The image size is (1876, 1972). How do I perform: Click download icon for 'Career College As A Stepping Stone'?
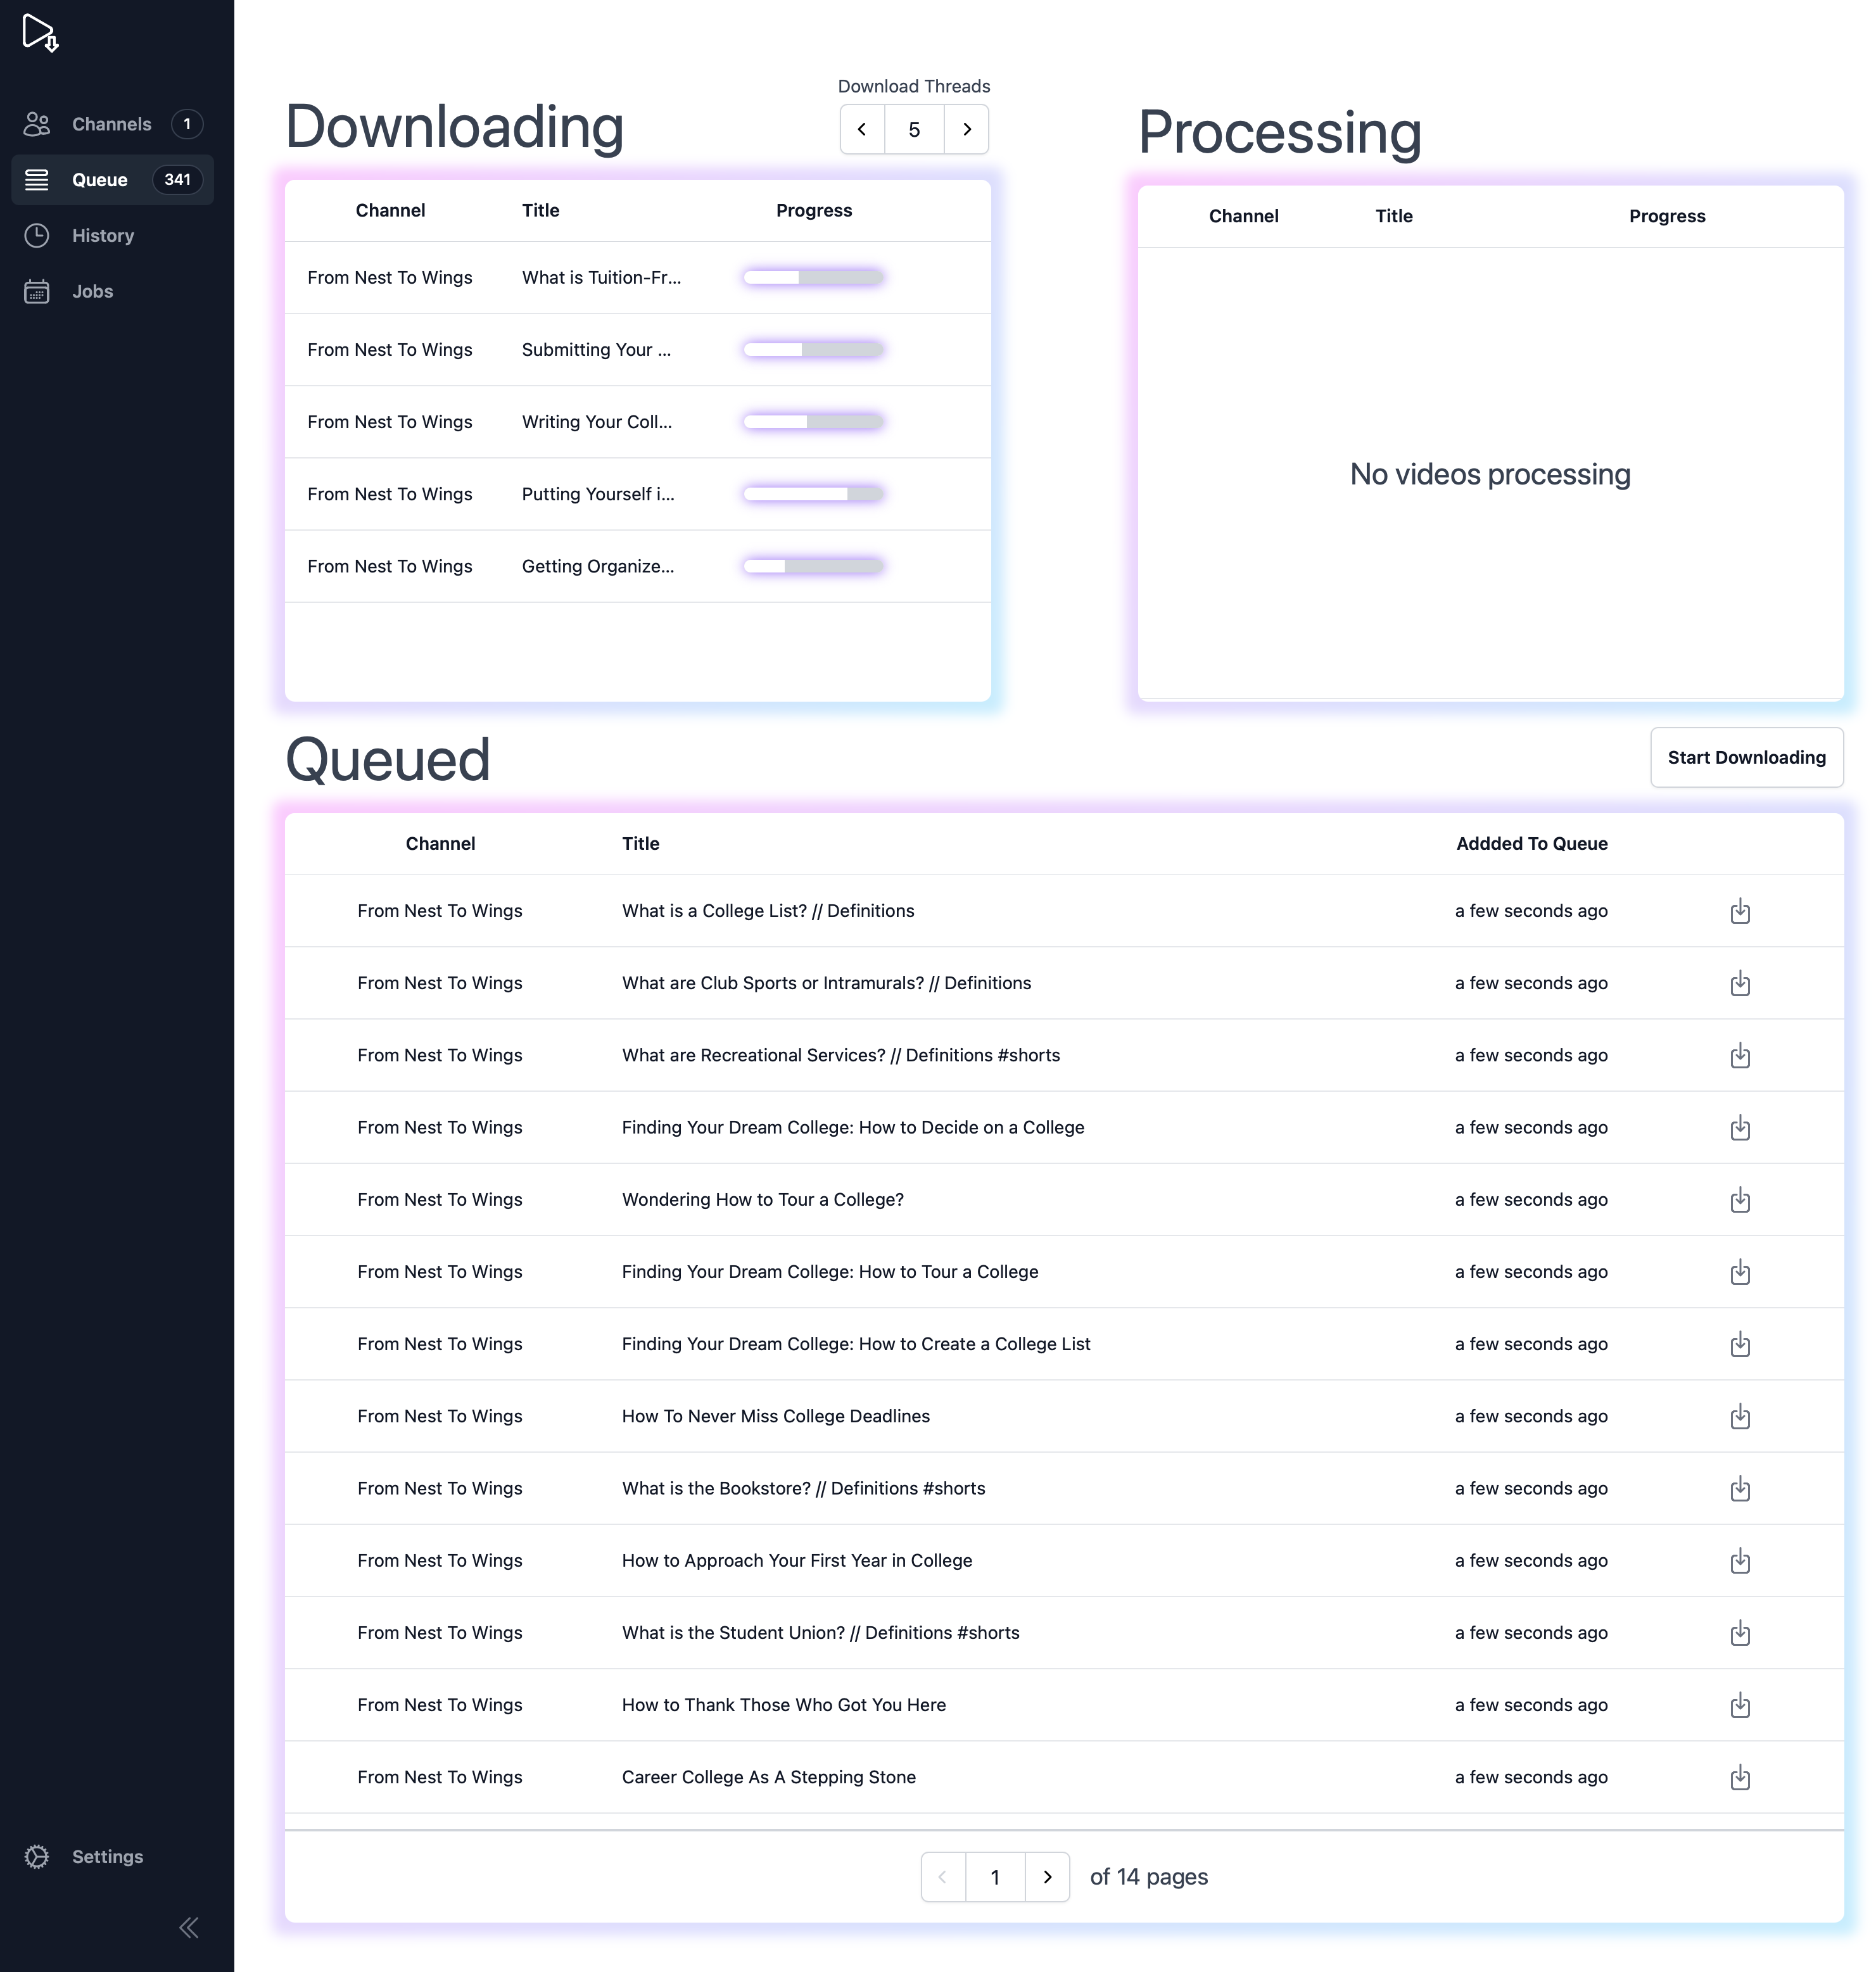1740,1777
